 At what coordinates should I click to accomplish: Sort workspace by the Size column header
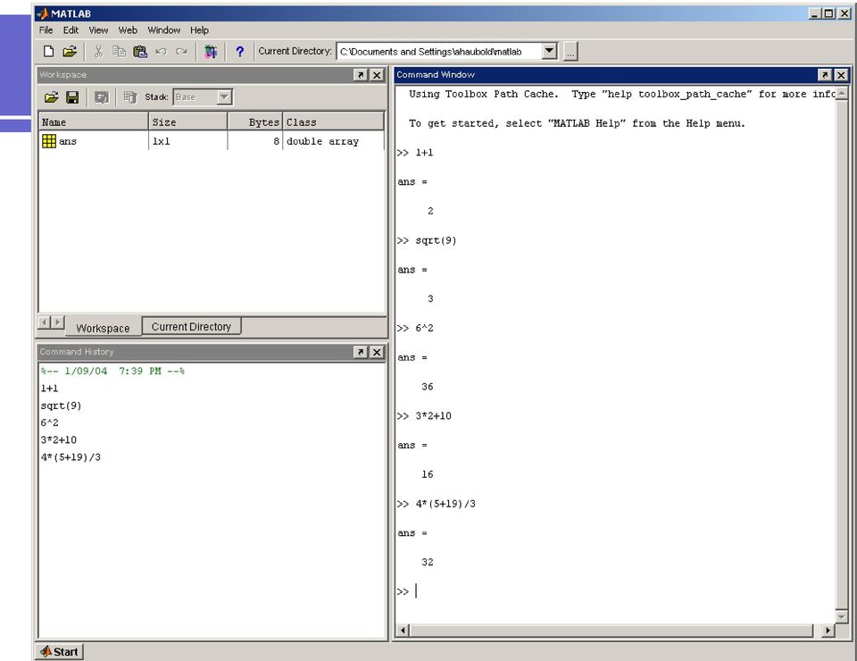(188, 121)
